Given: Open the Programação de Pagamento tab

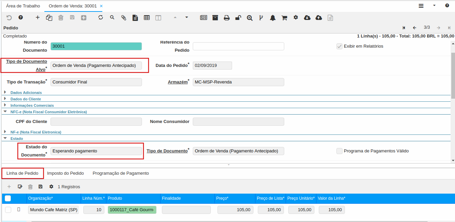Looking at the screenshot, I should pos(121,173).
